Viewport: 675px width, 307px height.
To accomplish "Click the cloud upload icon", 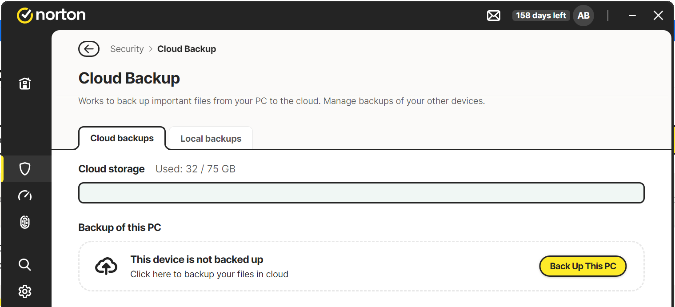I will (x=106, y=267).
